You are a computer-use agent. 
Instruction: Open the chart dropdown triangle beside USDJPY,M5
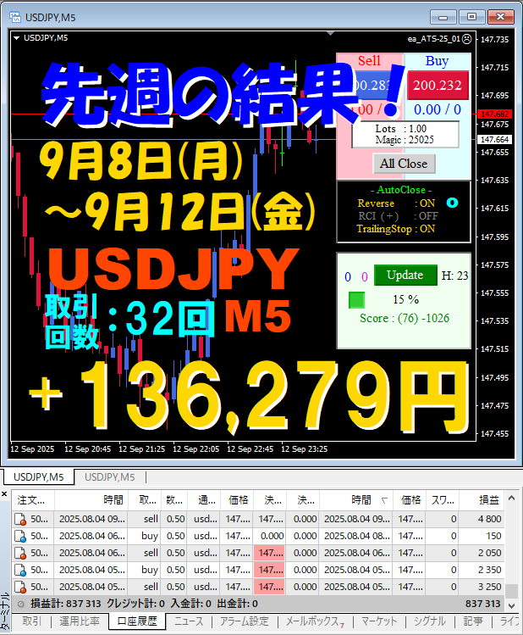17,38
